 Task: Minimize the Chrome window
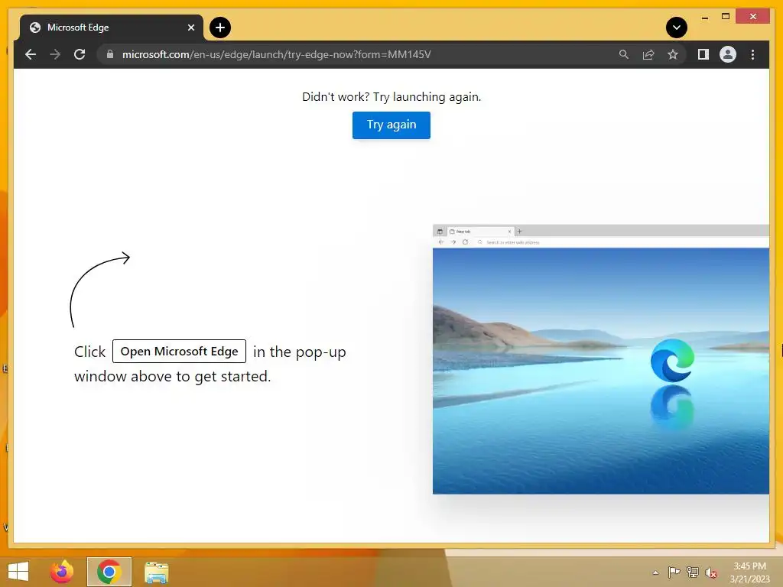[x=704, y=17]
